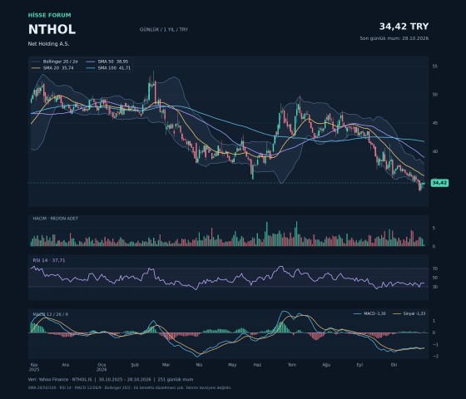
Task: Click the "SMA 20 35,74" legend entry
Action: 52,68
